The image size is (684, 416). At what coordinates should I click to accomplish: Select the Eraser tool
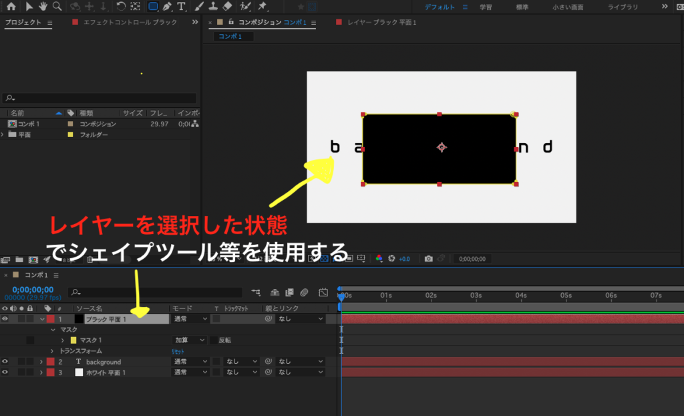[x=227, y=7]
